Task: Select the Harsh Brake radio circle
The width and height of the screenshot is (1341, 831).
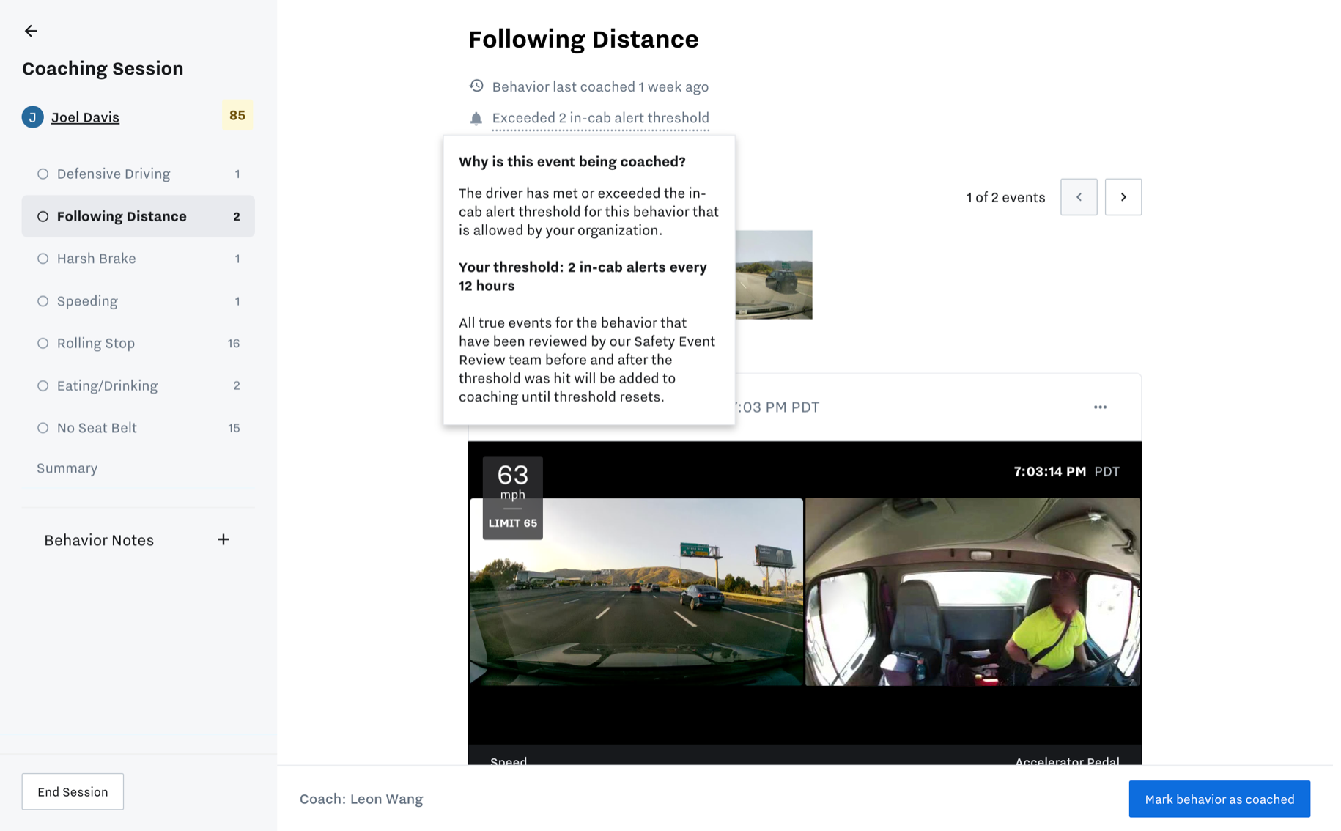Action: click(x=43, y=259)
